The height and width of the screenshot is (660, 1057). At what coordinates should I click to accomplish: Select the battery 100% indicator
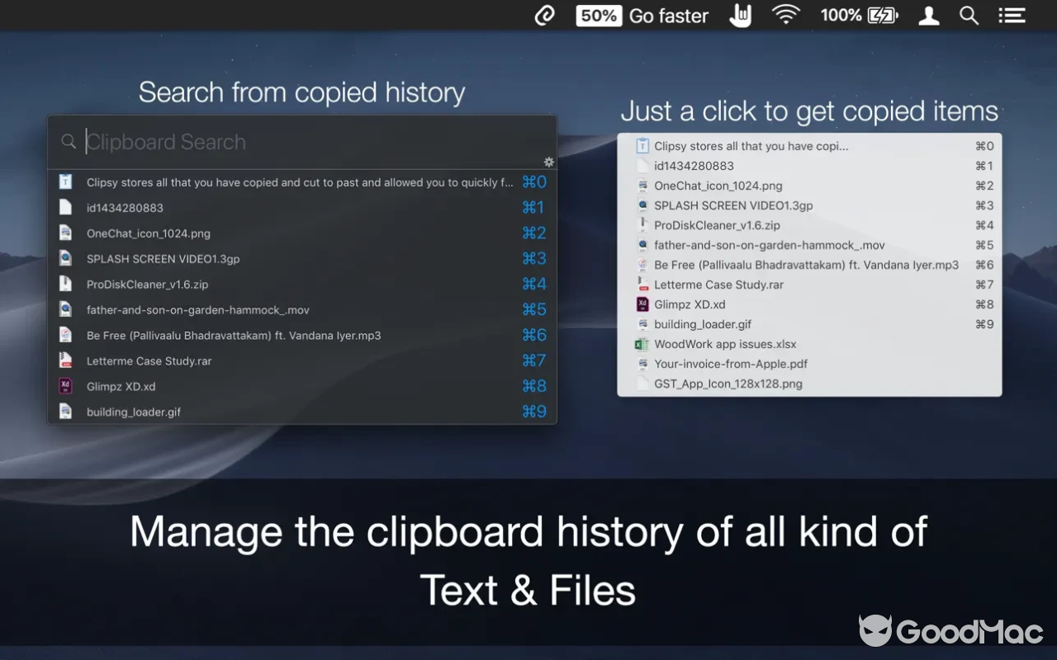pyautogui.click(x=859, y=15)
